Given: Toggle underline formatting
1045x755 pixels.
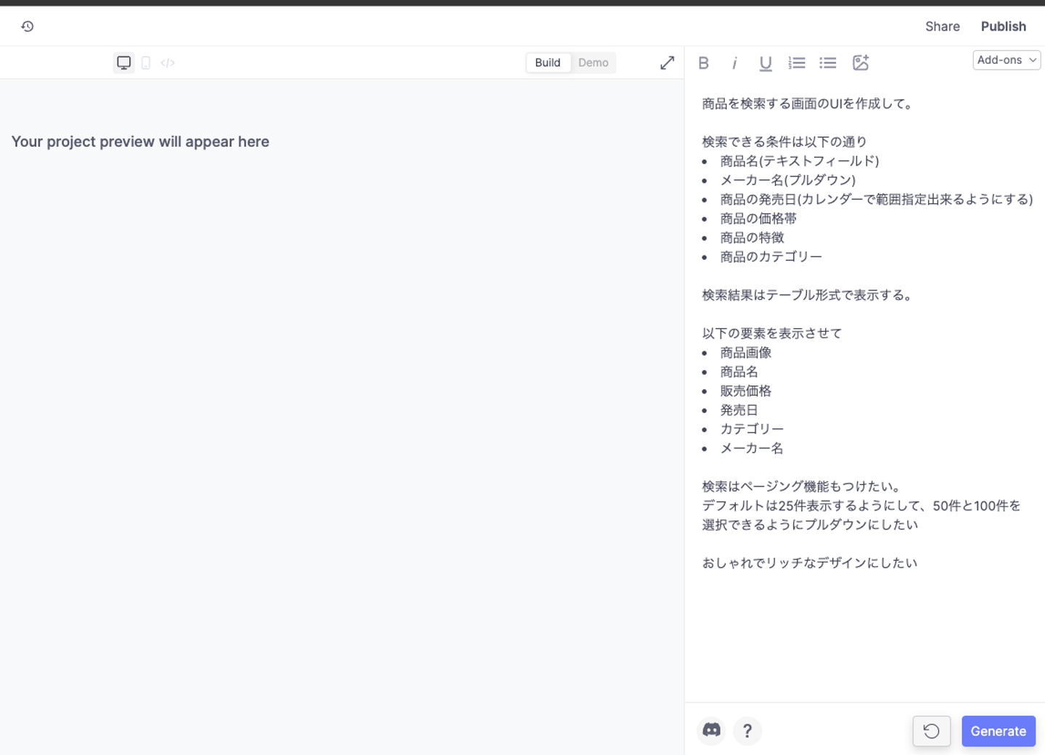Looking at the screenshot, I should 766,63.
